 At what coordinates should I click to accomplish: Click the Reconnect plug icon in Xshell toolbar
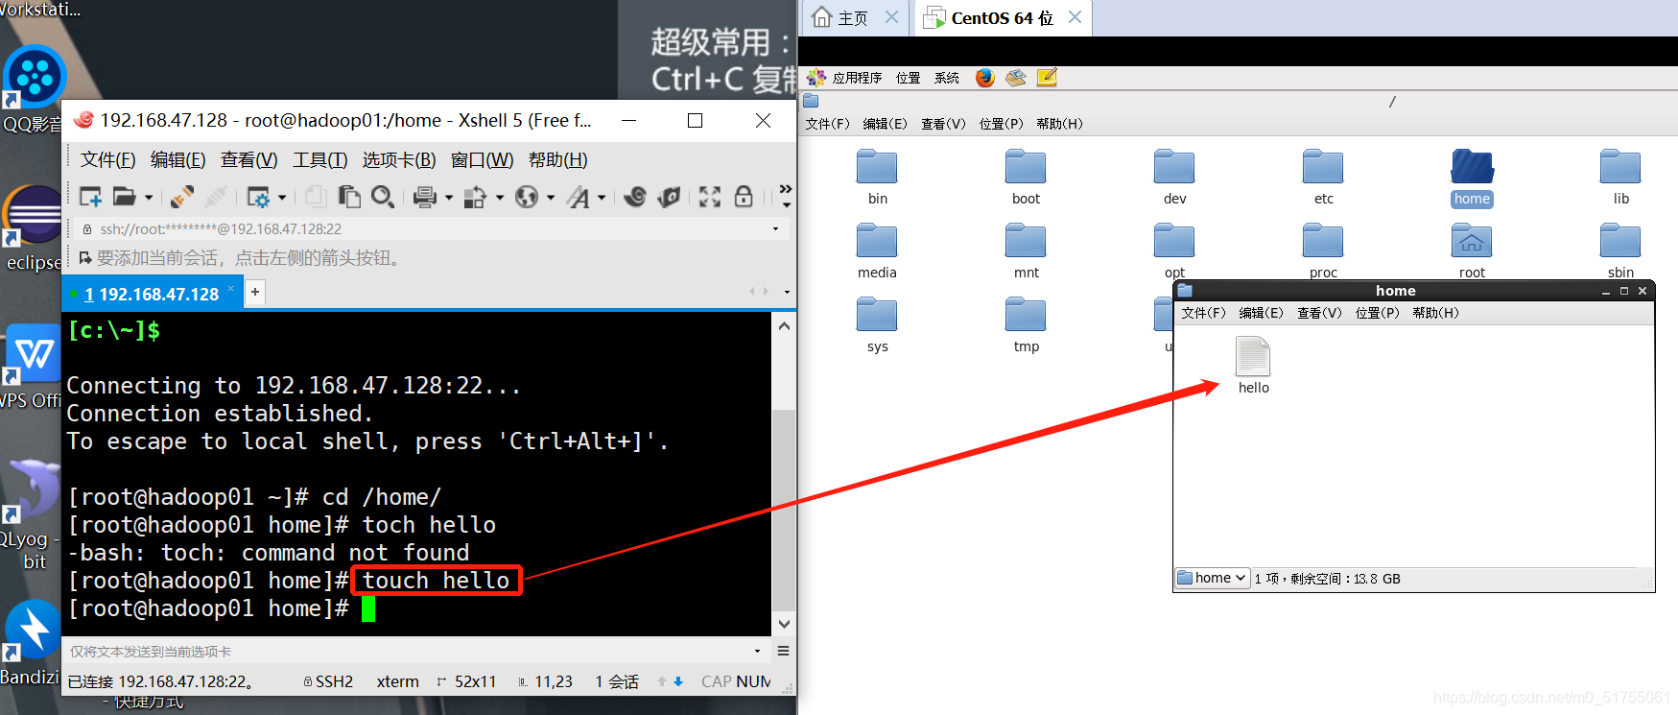coord(182,197)
